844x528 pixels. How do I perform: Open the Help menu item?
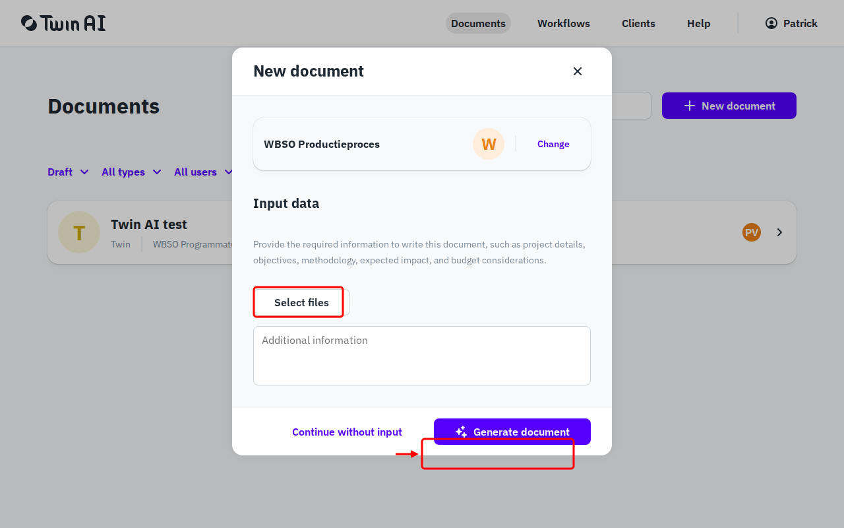coord(699,23)
